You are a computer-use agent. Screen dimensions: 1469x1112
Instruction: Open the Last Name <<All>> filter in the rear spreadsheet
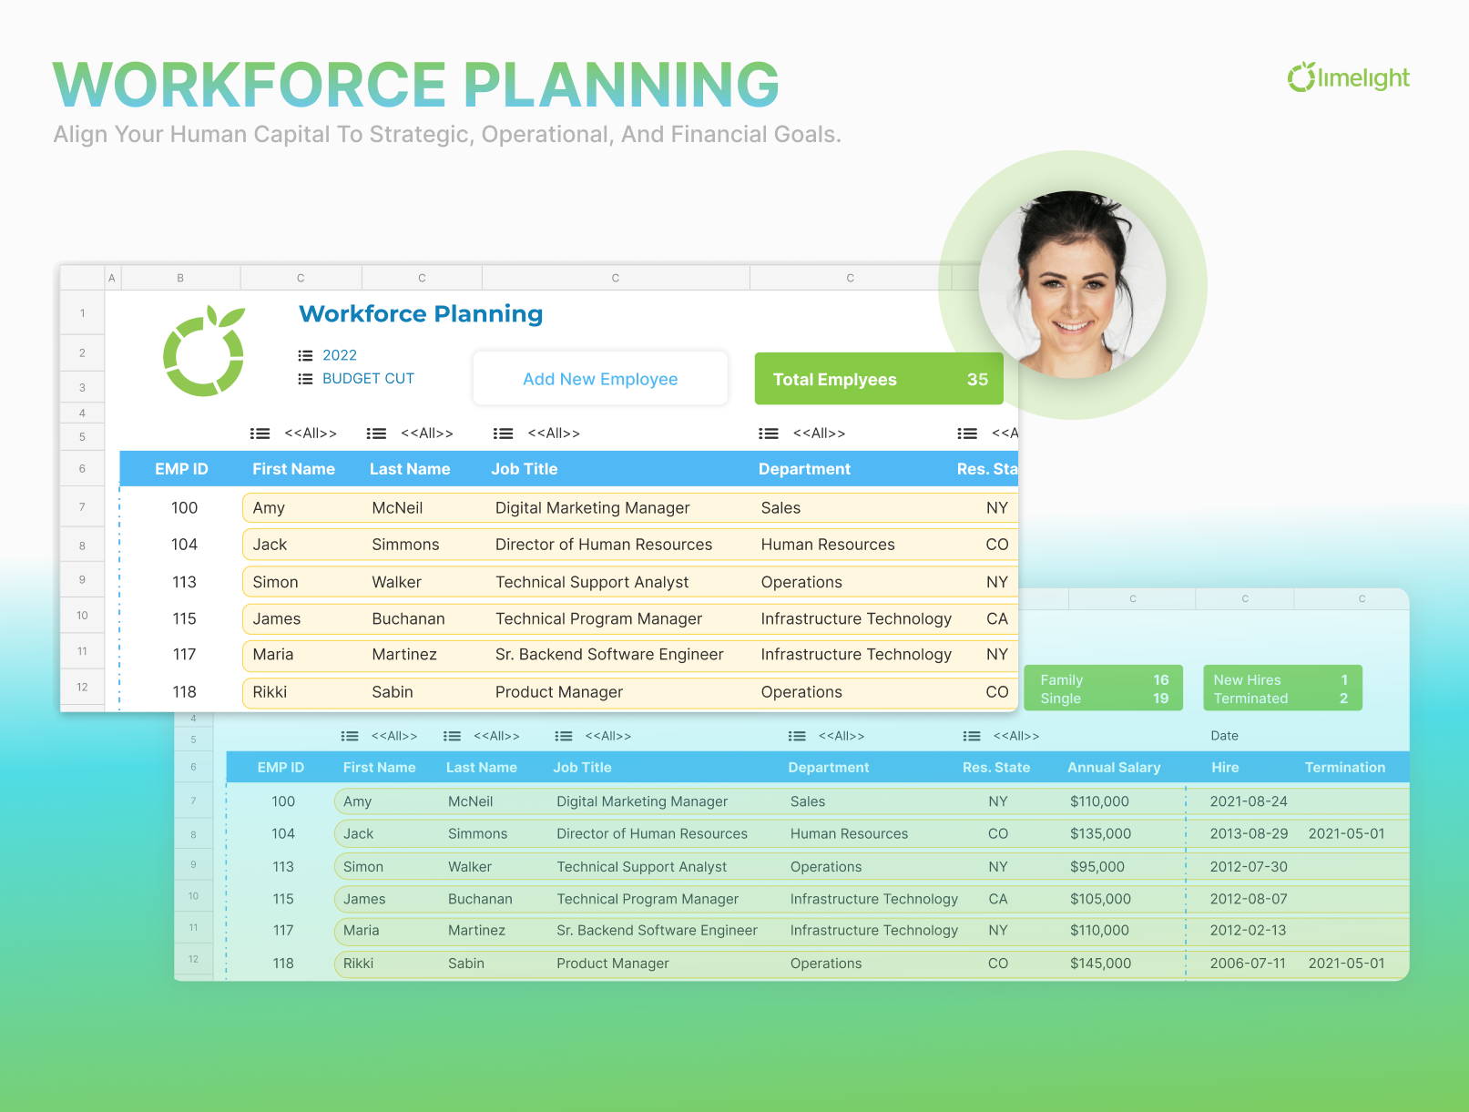496,736
